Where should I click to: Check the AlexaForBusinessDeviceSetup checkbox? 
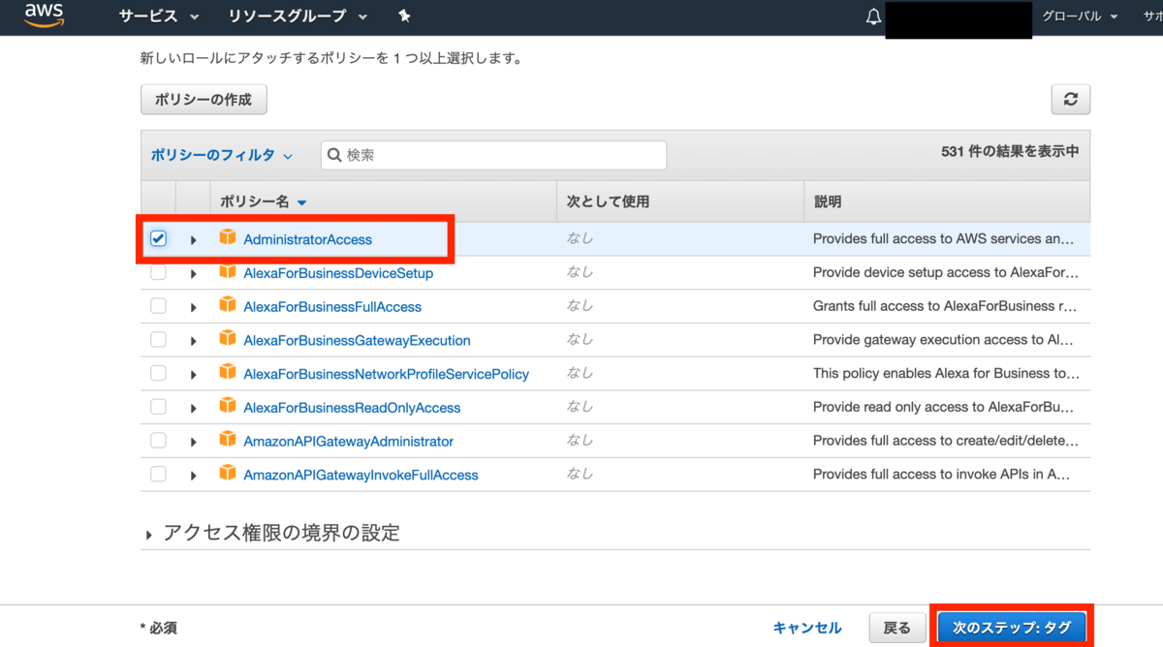(x=158, y=272)
